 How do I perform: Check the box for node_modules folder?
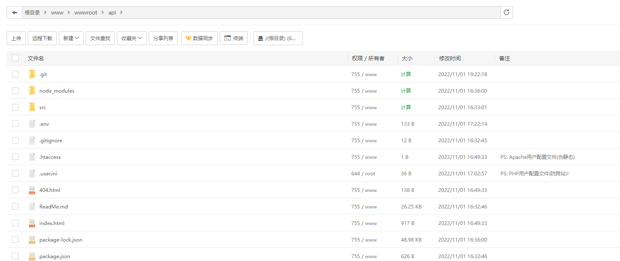point(15,91)
